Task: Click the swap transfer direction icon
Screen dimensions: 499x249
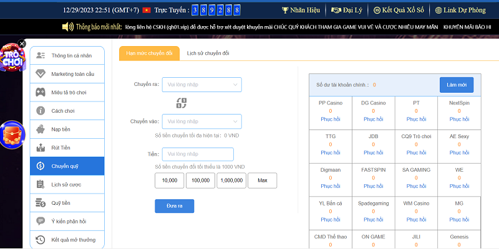Action: (182, 103)
